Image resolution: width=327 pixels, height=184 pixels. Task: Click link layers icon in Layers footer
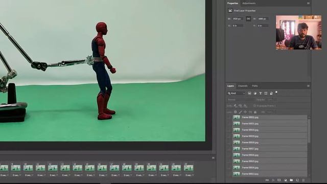click(x=267, y=180)
